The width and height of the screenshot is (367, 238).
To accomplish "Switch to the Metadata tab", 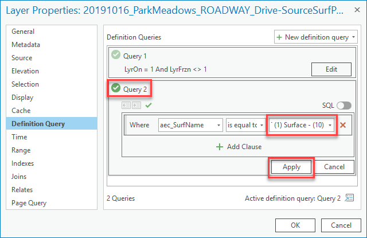I will coord(26,45).
